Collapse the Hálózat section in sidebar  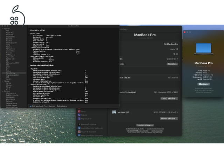click(x=3, y=81)
